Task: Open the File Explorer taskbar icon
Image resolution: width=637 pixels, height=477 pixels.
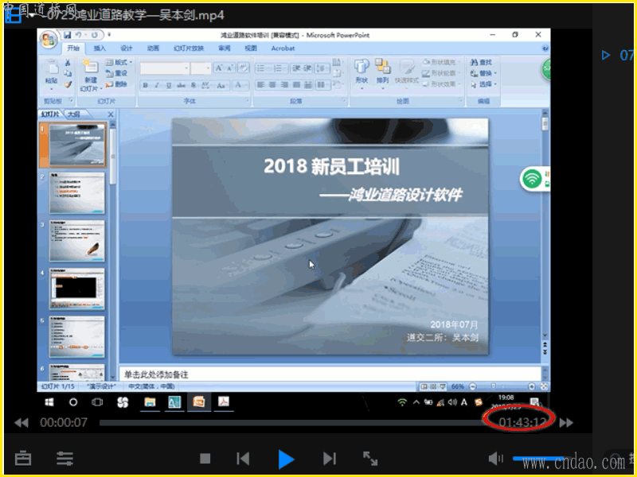Action: coord(150,402)
